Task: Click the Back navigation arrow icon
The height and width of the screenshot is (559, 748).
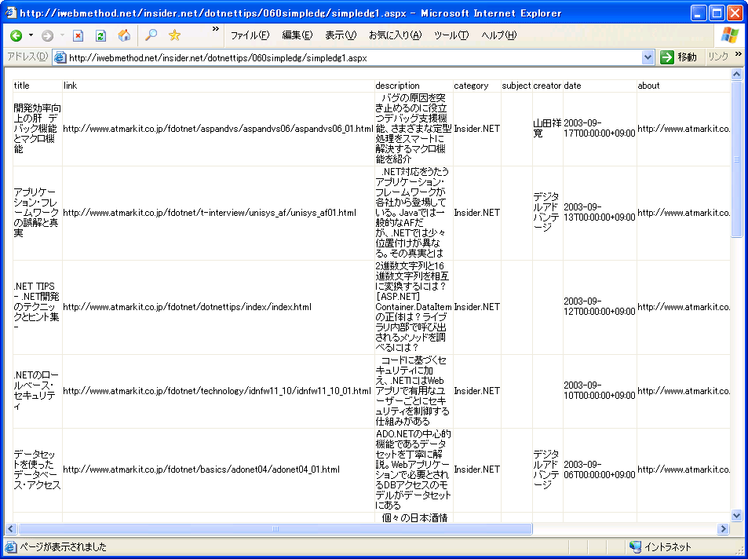Action: 16,35
